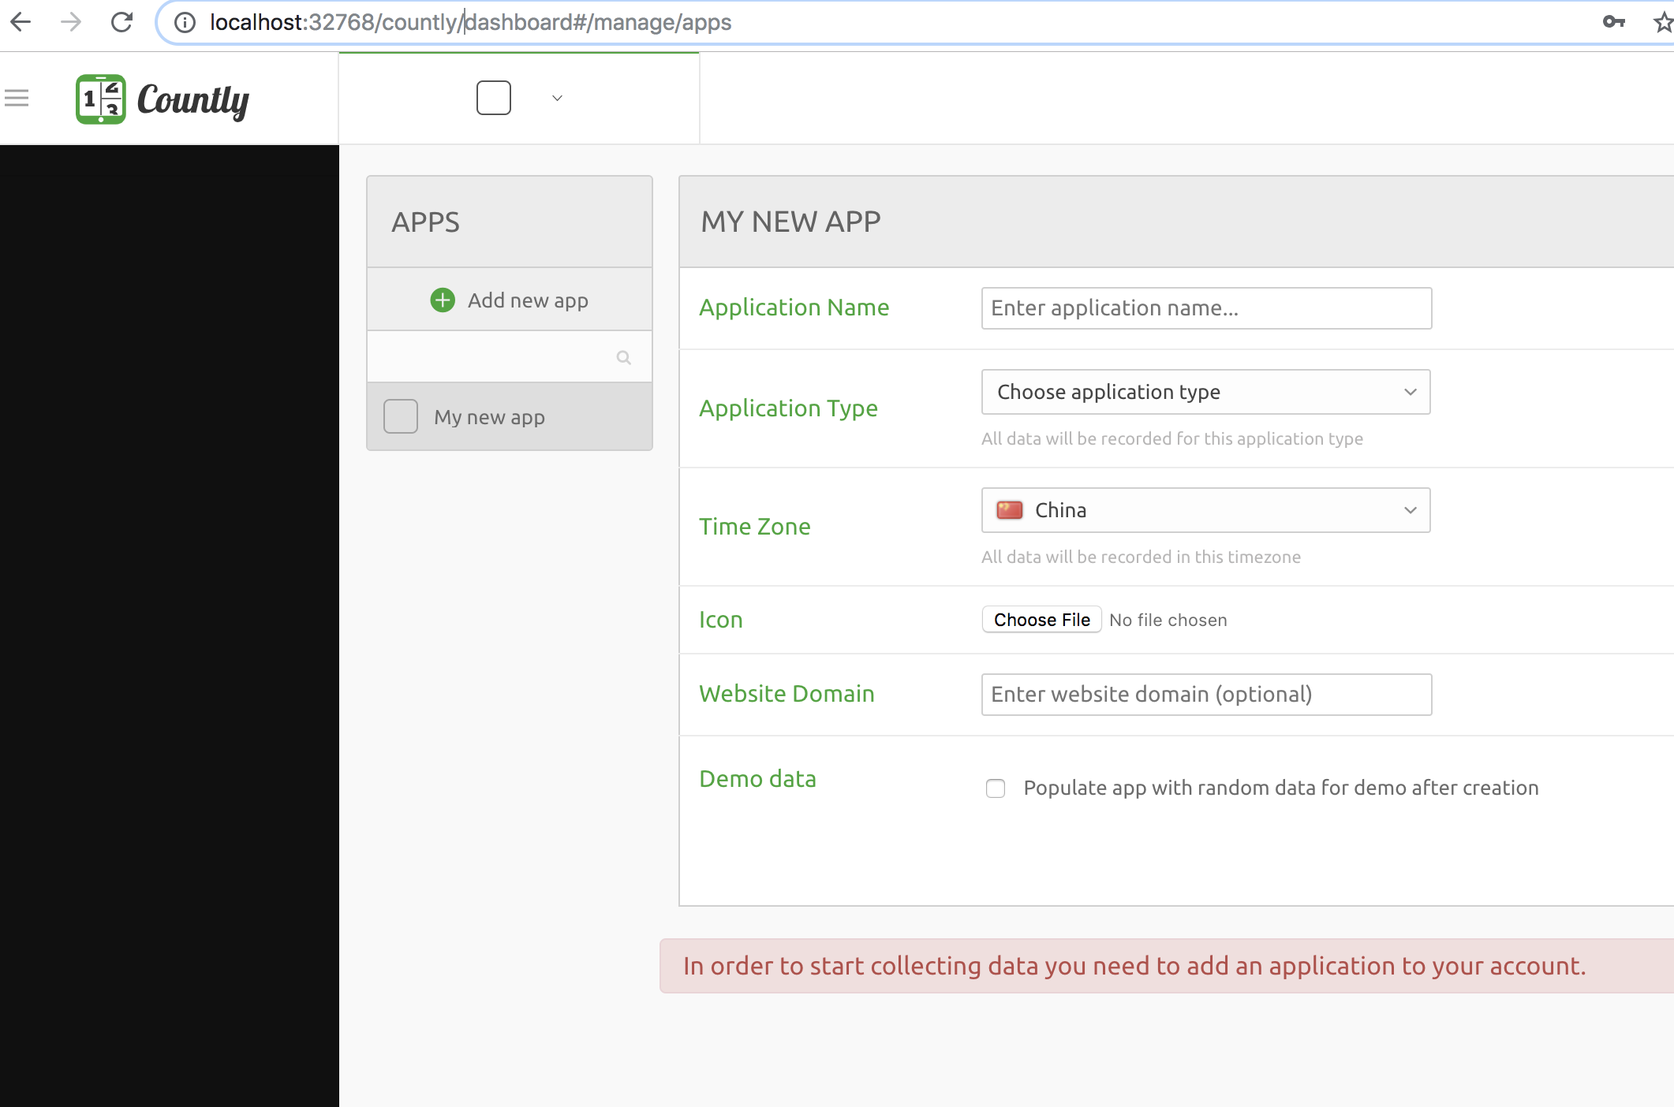Select the My new app entry

click(510, 416)
